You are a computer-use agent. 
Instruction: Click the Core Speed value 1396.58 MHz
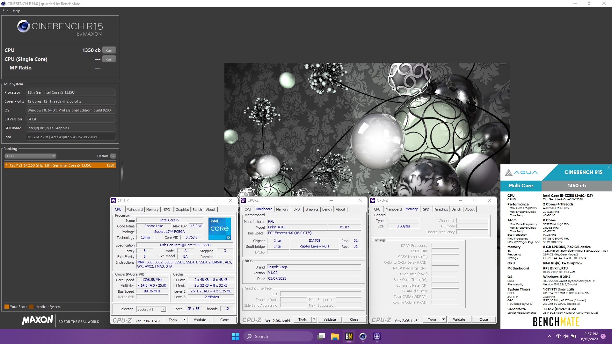coord(152,280)
